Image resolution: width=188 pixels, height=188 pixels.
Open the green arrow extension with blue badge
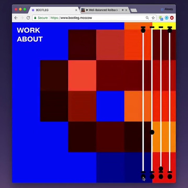[161, 18]
